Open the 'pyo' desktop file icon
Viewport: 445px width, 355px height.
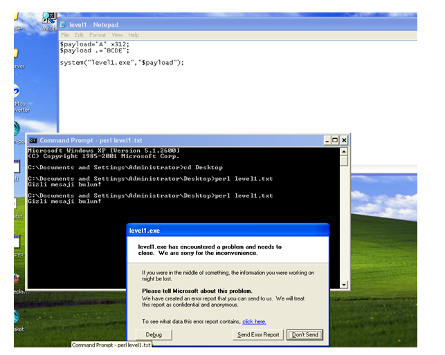17,245
